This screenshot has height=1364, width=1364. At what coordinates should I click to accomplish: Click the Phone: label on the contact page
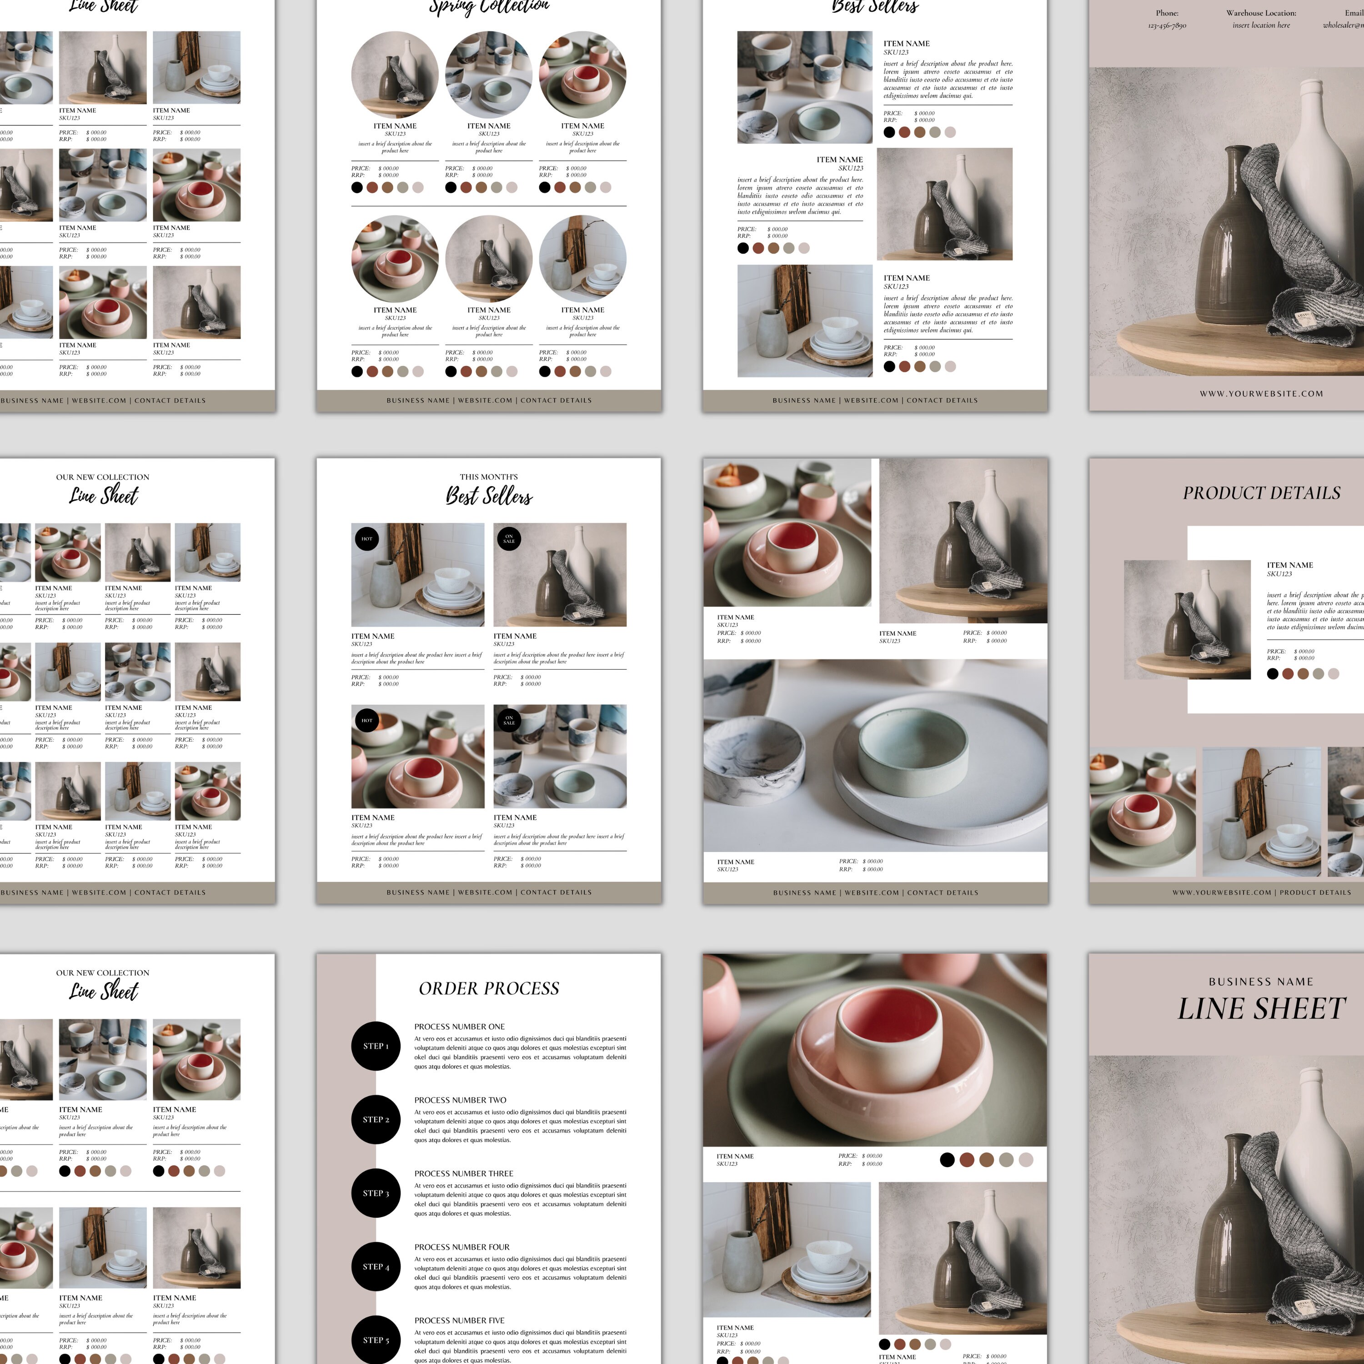click(1167, 13)
